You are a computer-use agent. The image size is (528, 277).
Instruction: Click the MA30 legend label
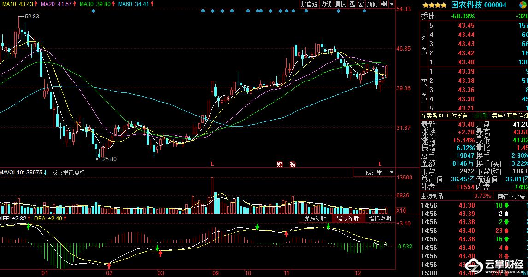click(97, 4)
